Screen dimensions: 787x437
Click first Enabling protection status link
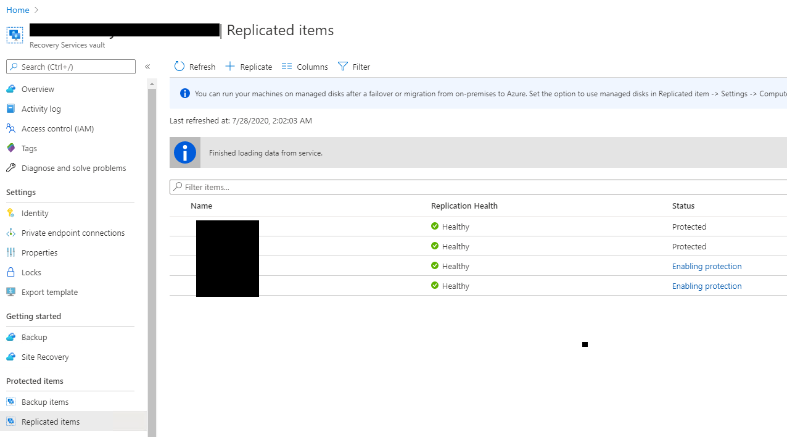click(707, 267)
